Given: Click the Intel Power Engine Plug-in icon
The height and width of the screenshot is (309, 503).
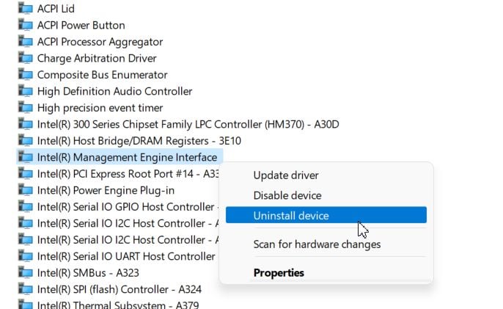Looking at the screenshot, I should [26, 190].
